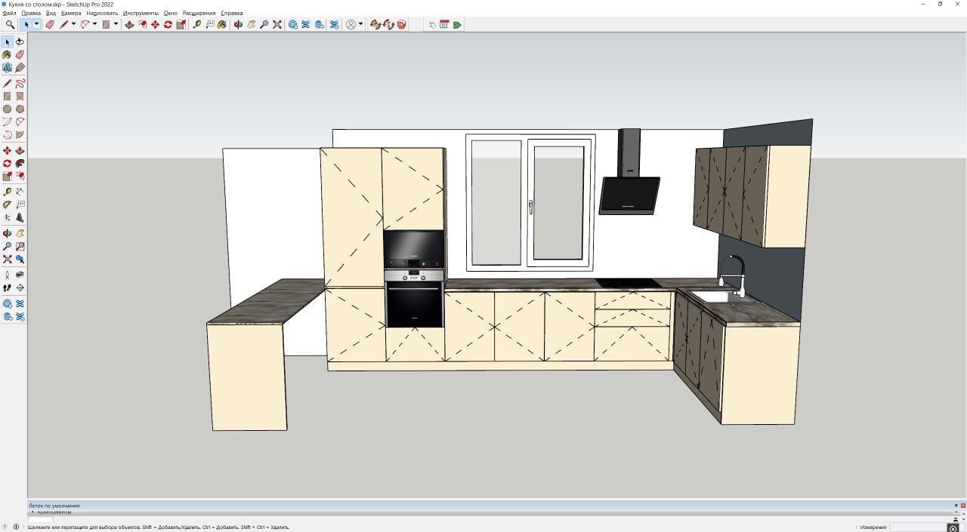Toggle the default tray auto-hide pin

956,506
